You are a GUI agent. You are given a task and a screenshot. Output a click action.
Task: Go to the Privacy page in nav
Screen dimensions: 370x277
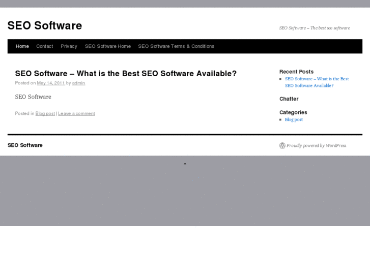pos(69,46)
